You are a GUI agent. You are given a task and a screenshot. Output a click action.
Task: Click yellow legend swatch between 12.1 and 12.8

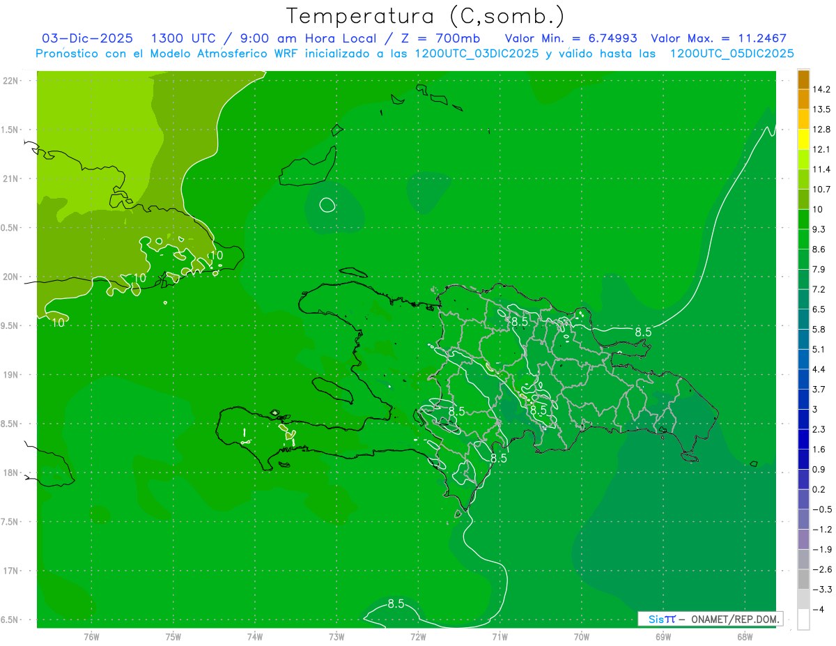point(803,139)
